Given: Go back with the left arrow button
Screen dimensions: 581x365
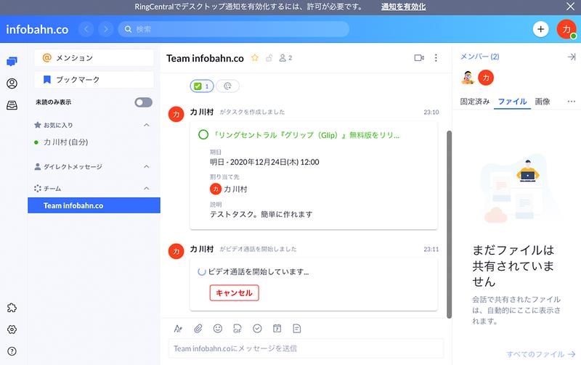Looking at the screenshot, I should tap(86, 29).
